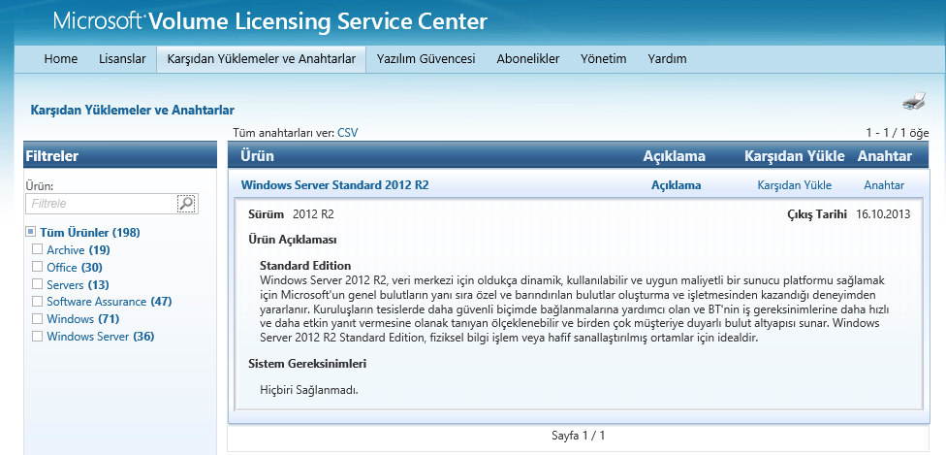
Task: Open the Home menu tab
Action: click(60, 59)
